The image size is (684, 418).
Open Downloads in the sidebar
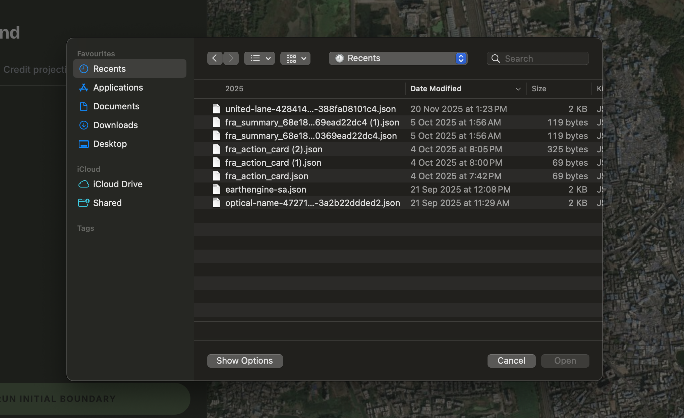130,125
